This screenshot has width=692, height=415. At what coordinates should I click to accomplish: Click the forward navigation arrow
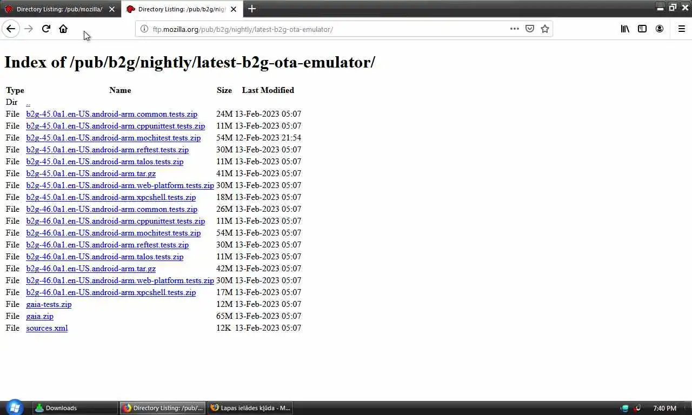click(29, 29)
